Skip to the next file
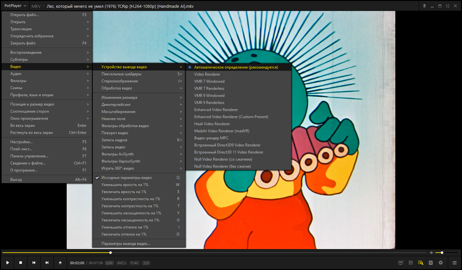The height and width of the screenshot is (270, 462). 47,263
